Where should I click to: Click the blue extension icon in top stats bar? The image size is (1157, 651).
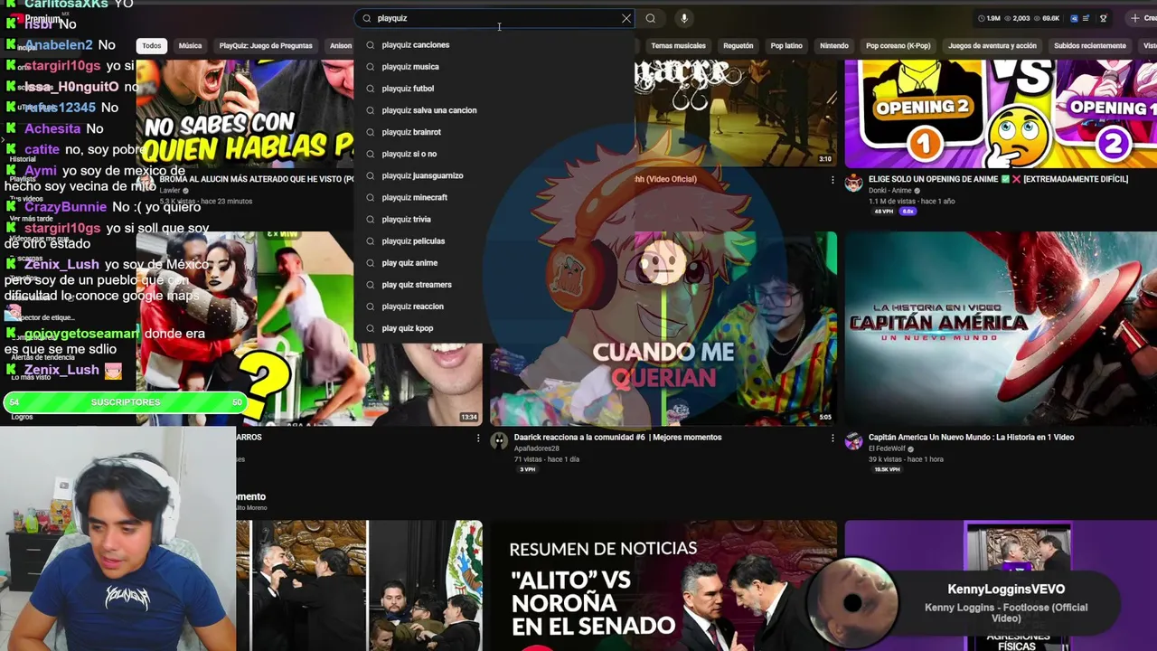(1074, 18)
